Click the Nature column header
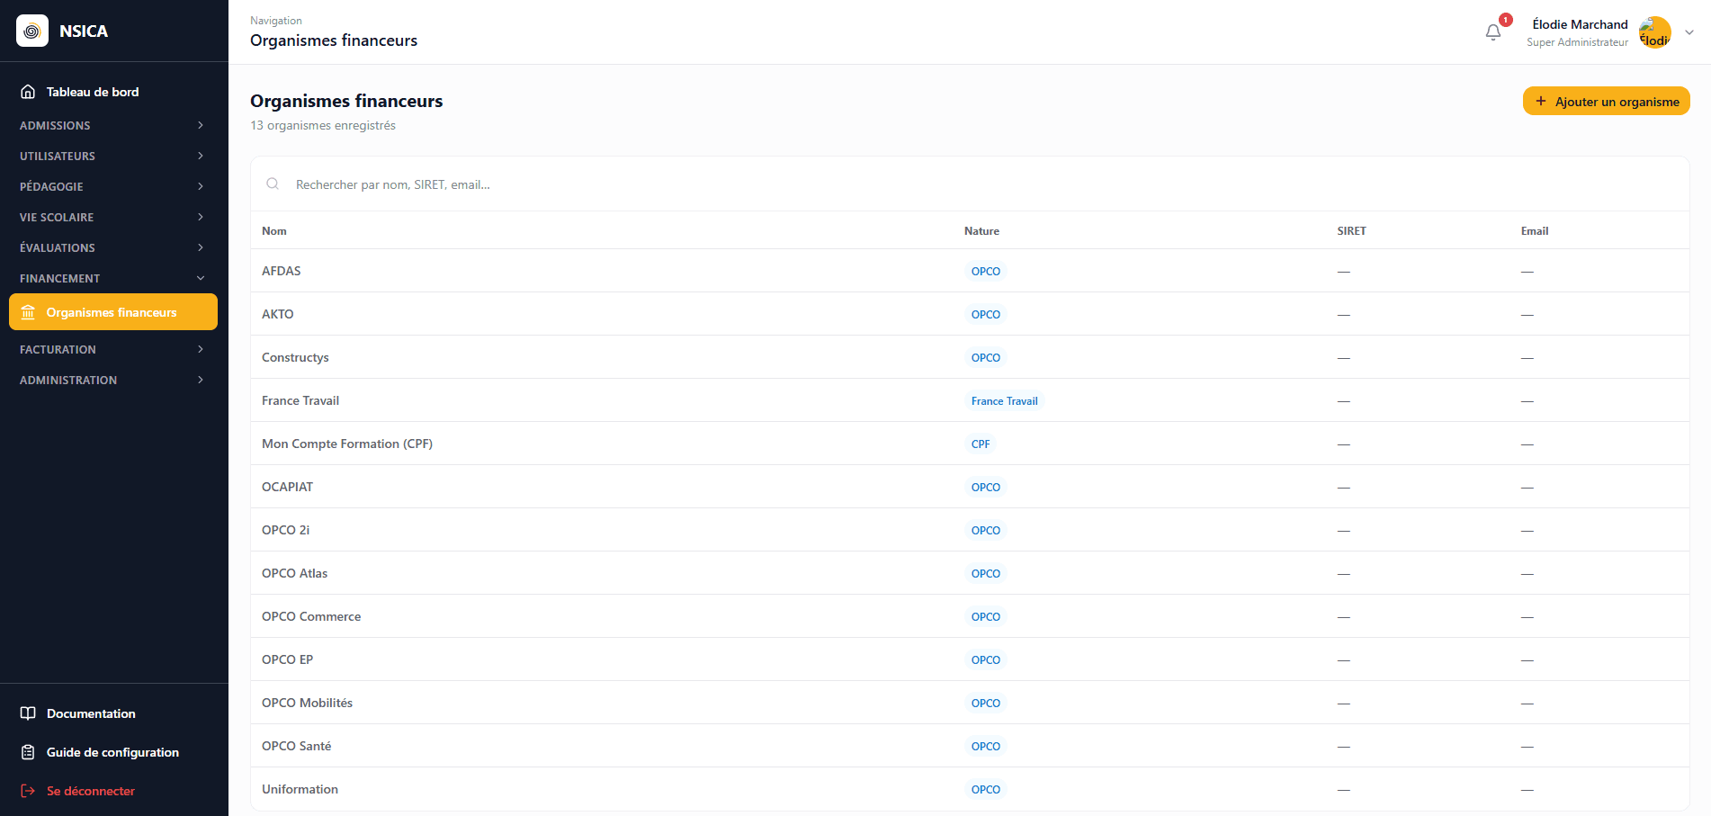The image size is (1711, 816). click(981, 231)
